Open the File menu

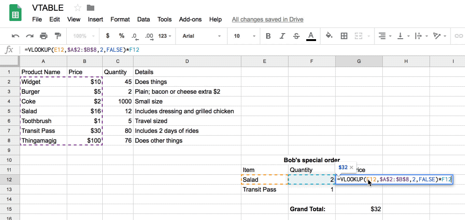[37, 20]
